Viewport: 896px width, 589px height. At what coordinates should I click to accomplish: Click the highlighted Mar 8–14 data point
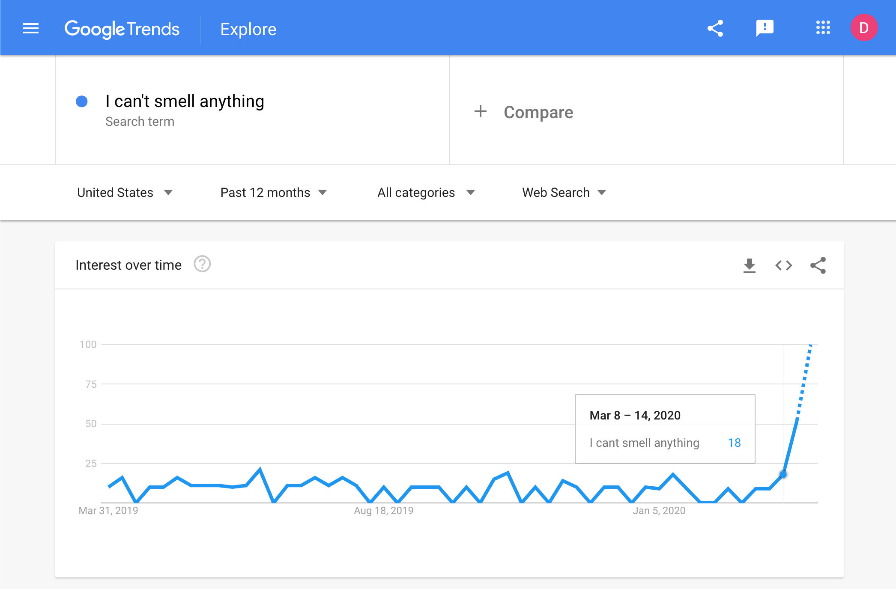(783, 474)
